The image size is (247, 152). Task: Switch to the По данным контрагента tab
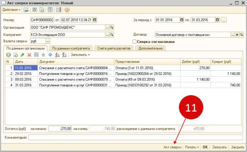(71, 48)
